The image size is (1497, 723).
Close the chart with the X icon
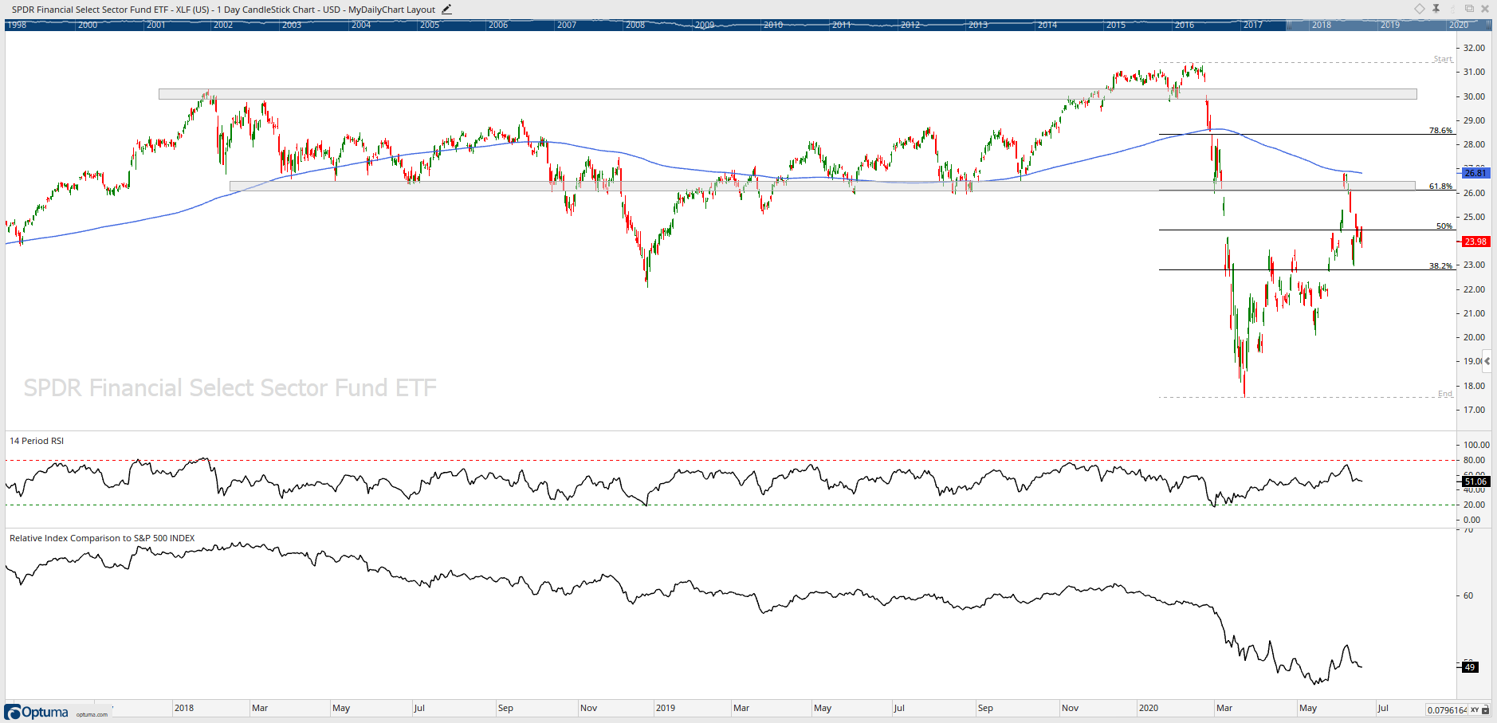point(1485,9)
